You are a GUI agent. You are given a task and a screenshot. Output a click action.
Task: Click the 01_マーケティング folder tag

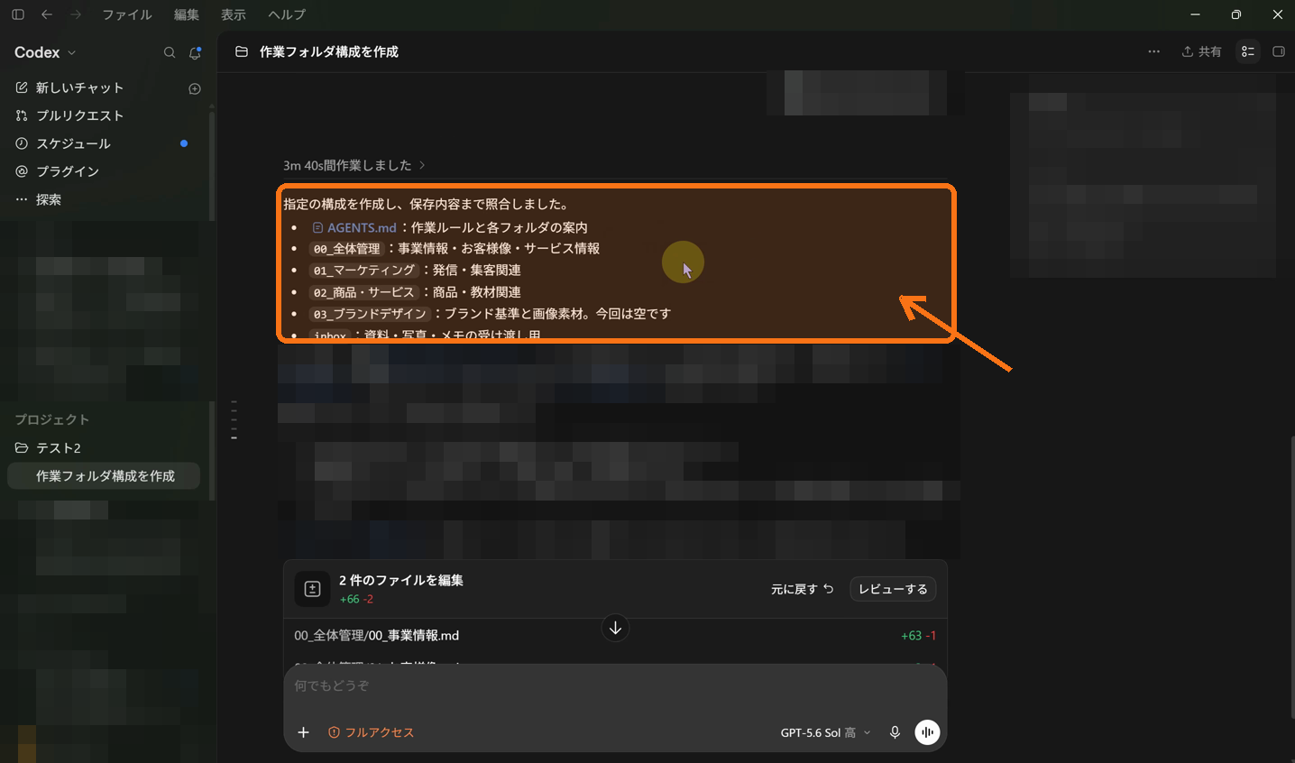pos(364,271)
